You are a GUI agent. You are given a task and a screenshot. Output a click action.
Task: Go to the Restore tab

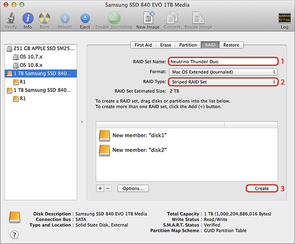pyautogui.click(x=231, y=45)
